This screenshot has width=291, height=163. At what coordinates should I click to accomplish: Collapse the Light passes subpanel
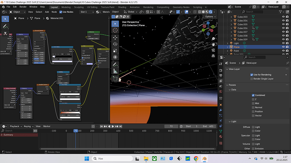click(x=230, y=121)
